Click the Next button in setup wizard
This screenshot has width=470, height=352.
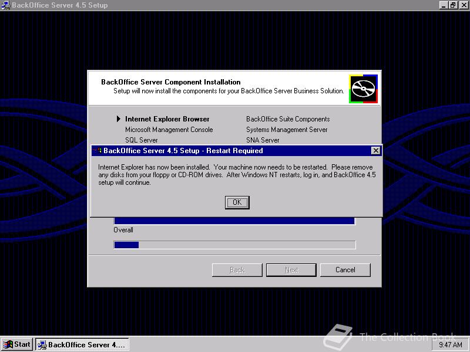(291, 270)
